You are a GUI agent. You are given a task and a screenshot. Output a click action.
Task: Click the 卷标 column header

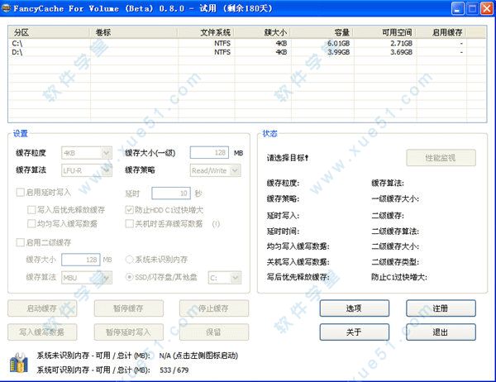coord(134,32)
